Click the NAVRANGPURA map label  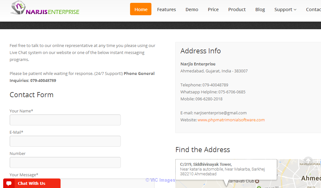[x=310, y=164]
